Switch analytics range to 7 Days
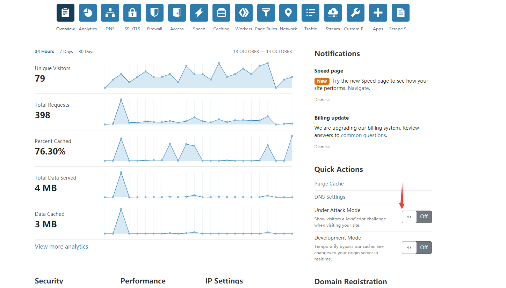Image resolution: width=506 pixels, height=288 pixels. (x=66, y=52)
